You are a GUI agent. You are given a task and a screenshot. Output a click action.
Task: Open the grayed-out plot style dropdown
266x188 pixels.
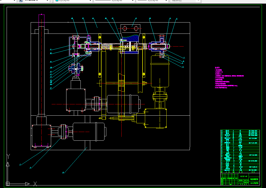pyautogui.click(x=185, y=1)
